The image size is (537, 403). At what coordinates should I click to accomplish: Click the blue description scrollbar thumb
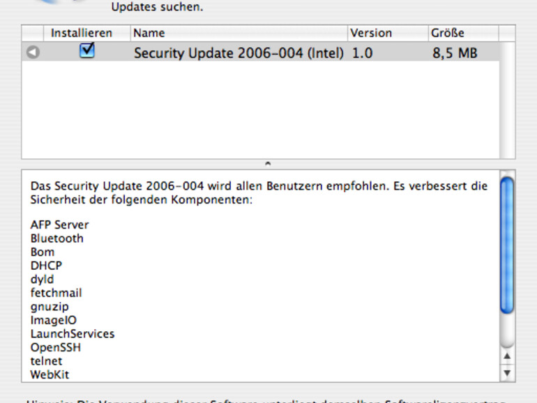[507, 245]
